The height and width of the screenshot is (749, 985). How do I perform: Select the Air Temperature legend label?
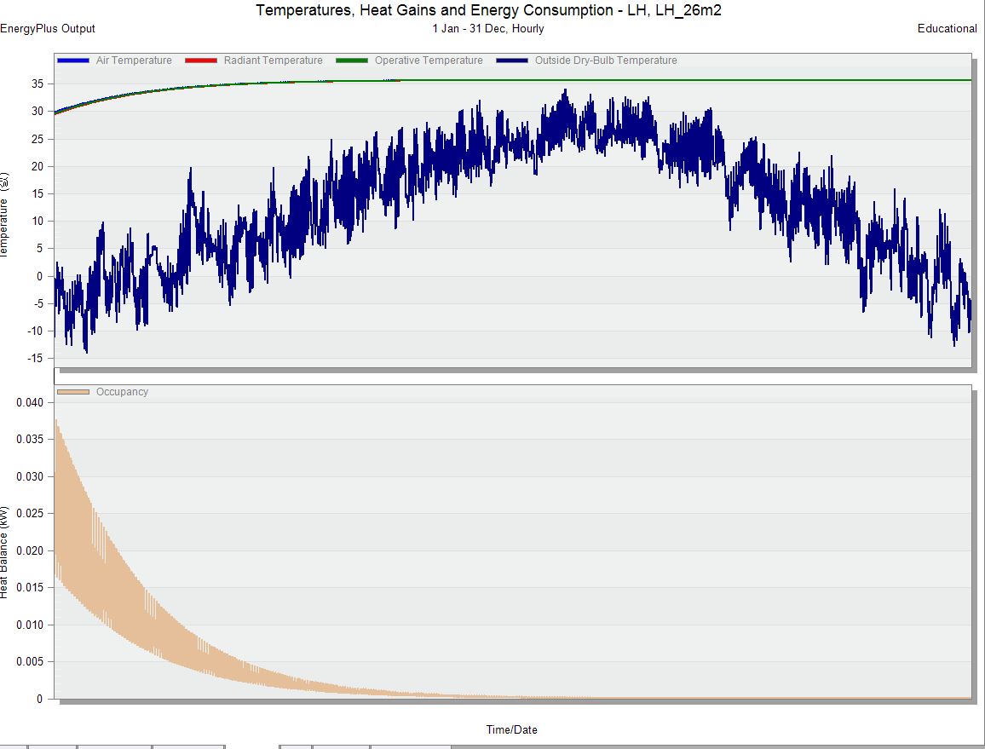tap(134, 60)
